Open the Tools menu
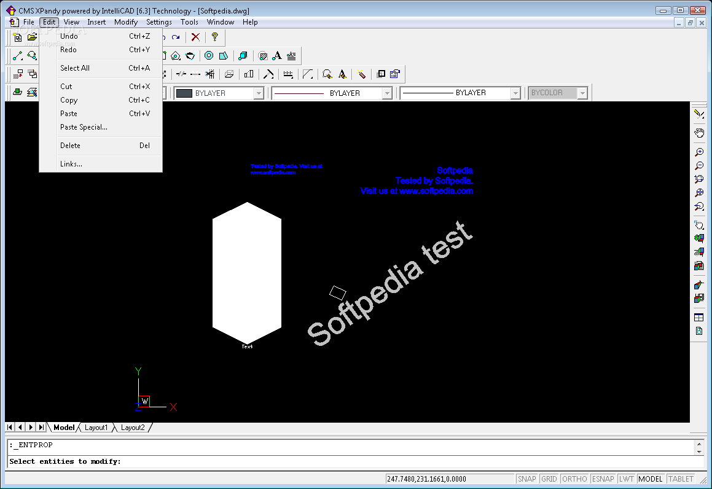The image size is (712, 489). coord(189,22)
